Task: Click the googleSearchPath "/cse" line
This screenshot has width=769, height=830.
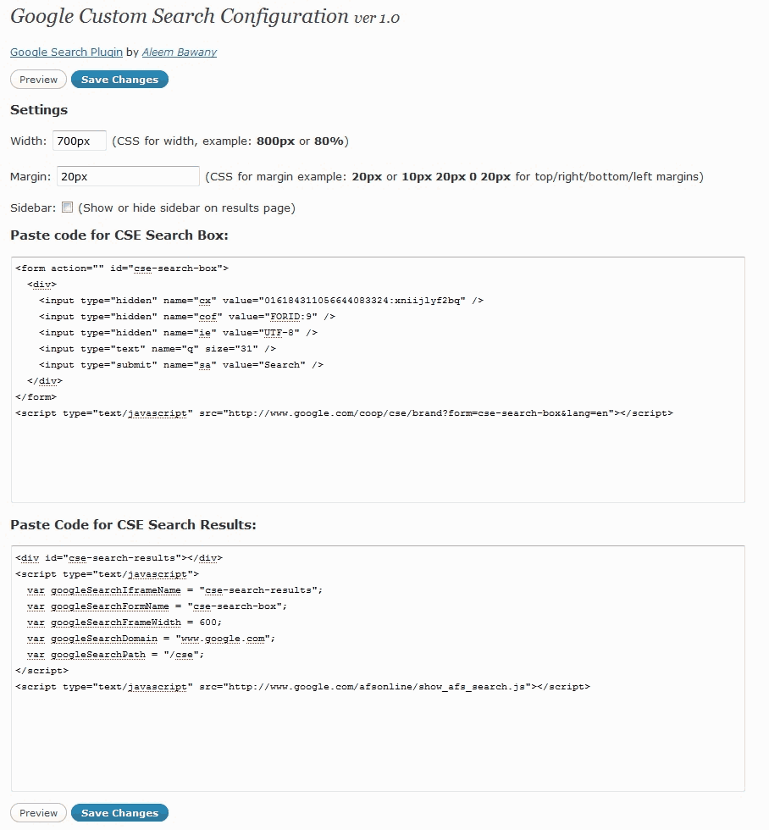Action: [115, 655]
